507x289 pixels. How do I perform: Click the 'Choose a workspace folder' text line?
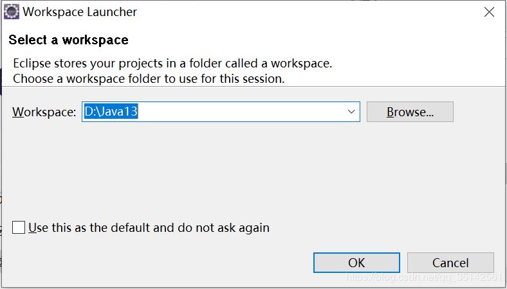149,80
